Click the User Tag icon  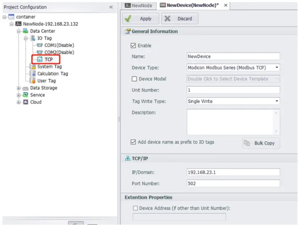click(33, 81)
